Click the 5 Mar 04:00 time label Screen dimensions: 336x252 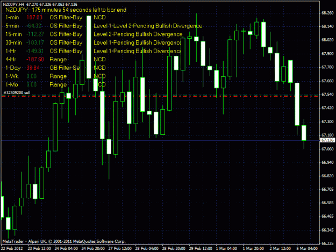pyautogui.click(x=307, y=249)
